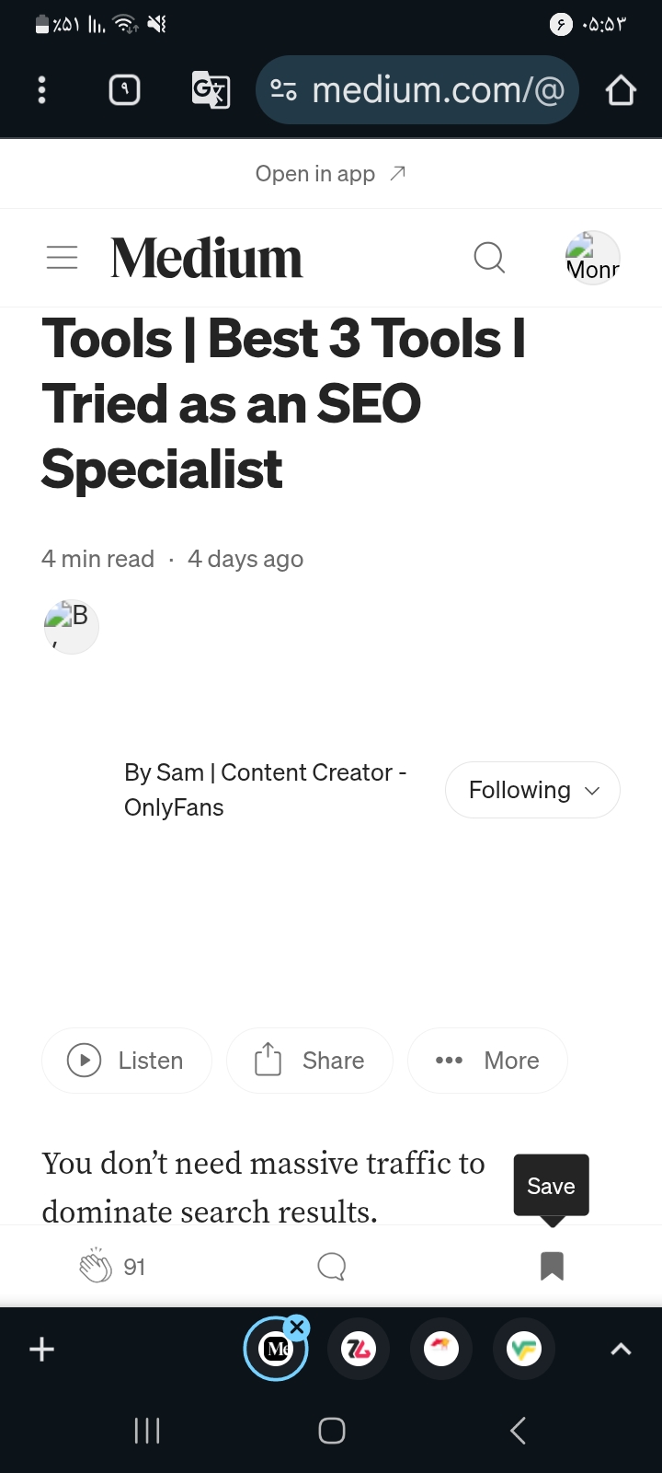Open the More options menu
This screenshot has width=662, height=1473.
(x=487, y=1061)
